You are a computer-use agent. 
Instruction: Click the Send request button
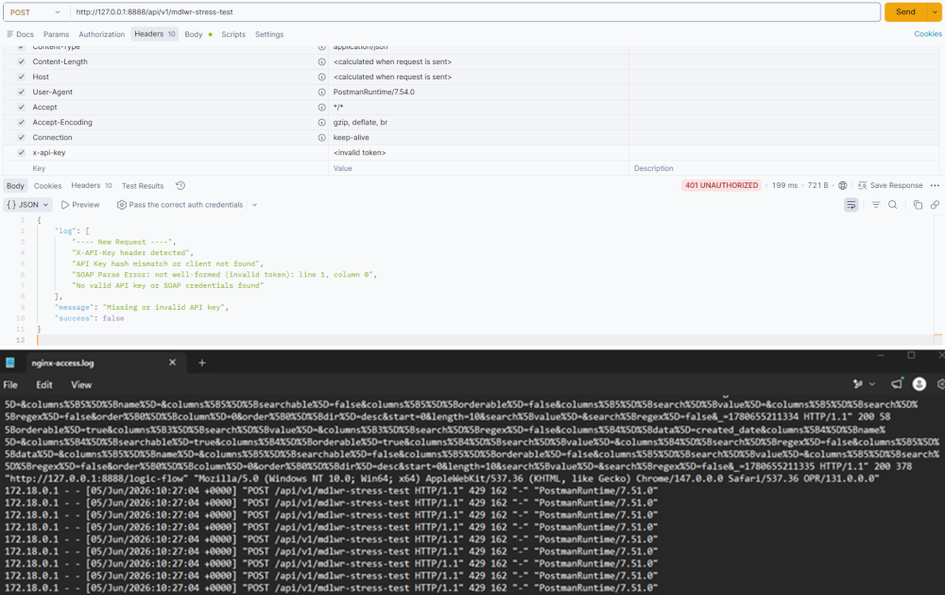[906, 12]
